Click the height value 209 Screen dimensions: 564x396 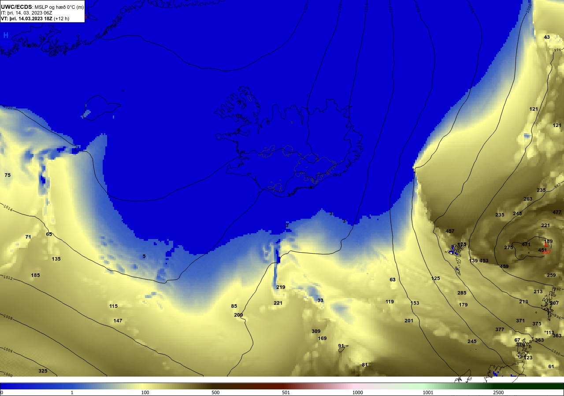click(x=238, y=315)
